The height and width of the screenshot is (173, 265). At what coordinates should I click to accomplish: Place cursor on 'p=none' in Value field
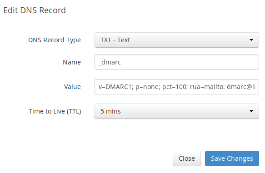(148, 87)
